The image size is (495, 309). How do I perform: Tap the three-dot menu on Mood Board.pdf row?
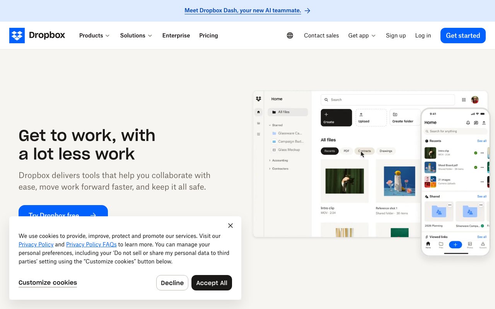pyautogui.click(x=482, y=168)
